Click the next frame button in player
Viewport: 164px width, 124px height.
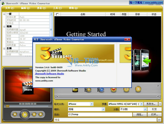pyautogui.click(x=41, y=114)
